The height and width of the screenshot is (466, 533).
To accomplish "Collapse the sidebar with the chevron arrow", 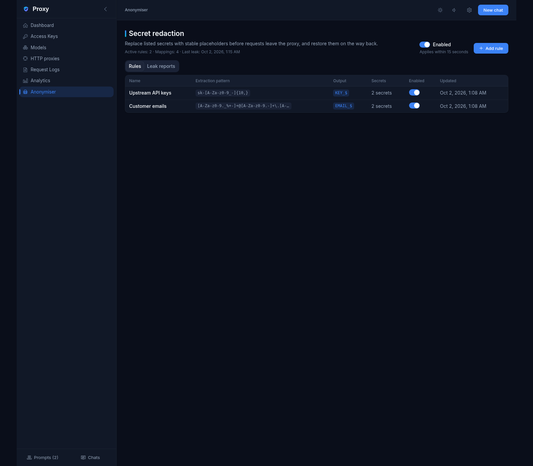I will (x=106, y=9).
